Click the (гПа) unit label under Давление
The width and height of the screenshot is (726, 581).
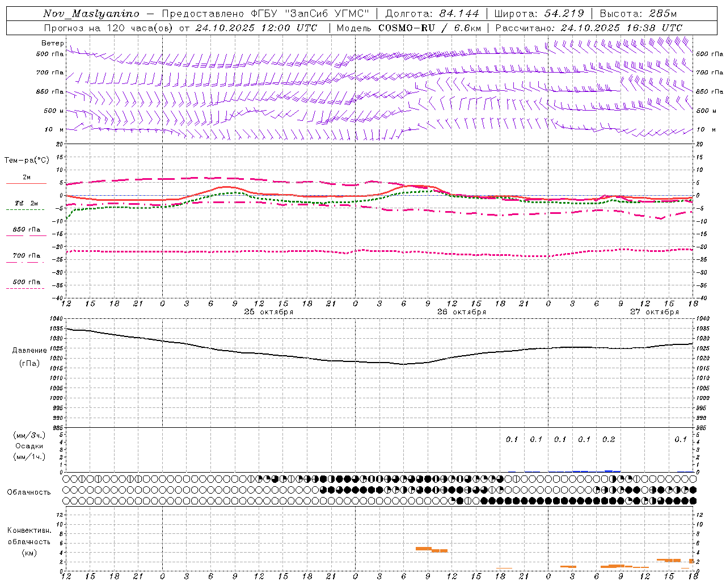coord(29,364)
